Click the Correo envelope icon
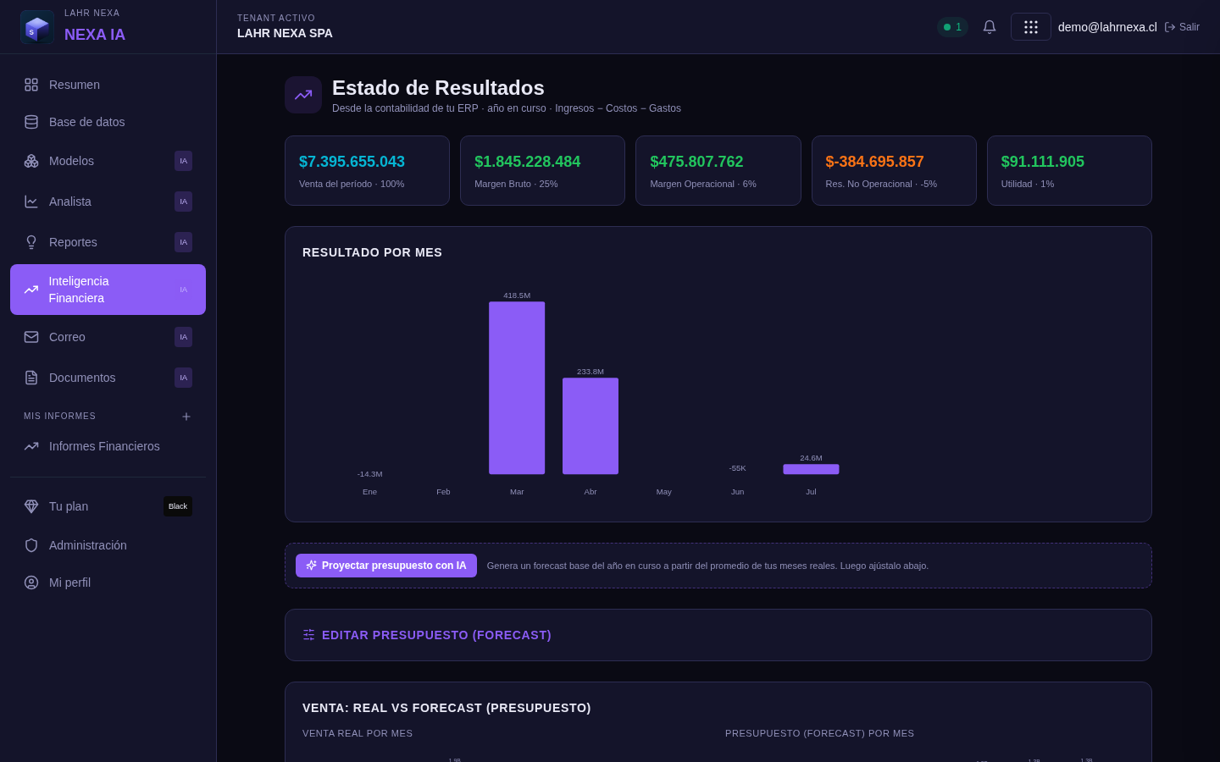The width and height of the screenshot is (1220, 762). click(x=31, y=337)
